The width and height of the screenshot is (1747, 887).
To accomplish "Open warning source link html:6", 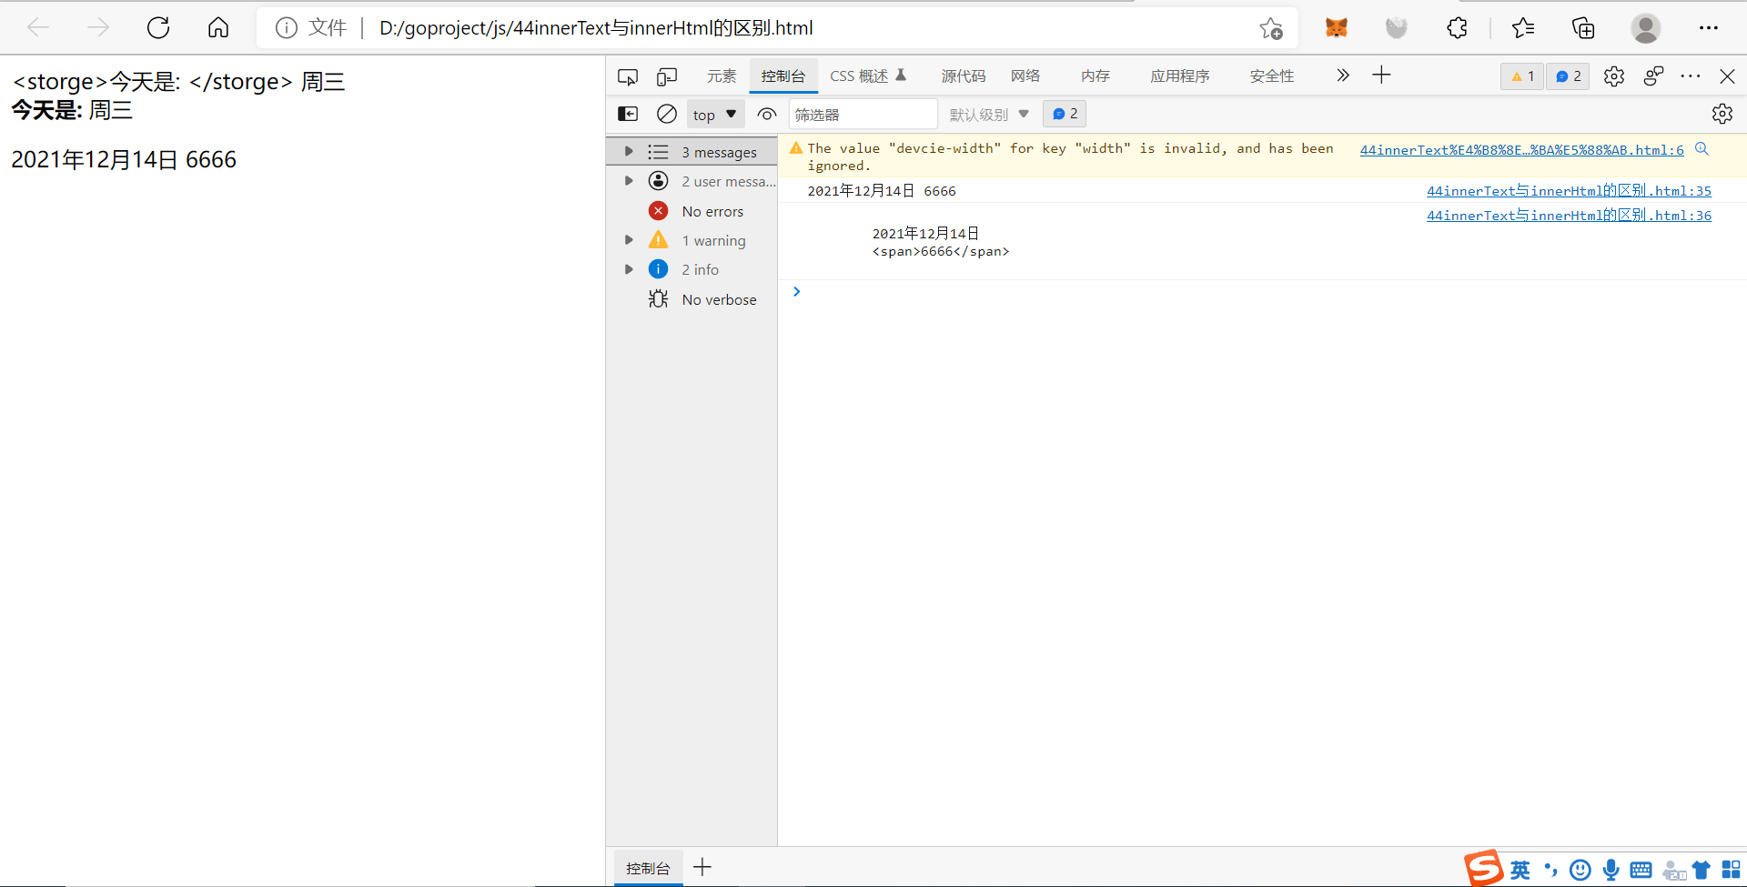I will pyautogui.click(x=1521, y=150).
